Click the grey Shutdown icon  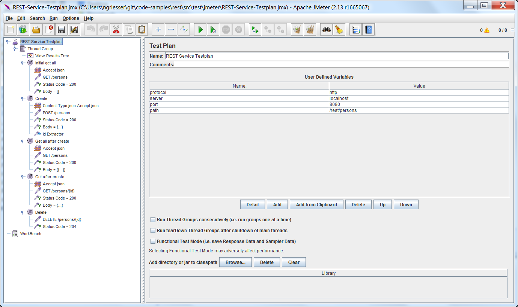point(239,30)
